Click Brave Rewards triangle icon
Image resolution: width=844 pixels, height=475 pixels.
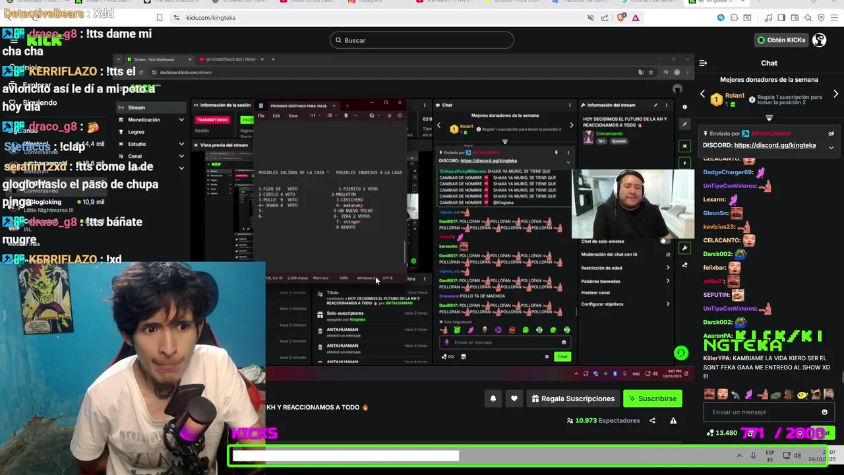(x=636, y=18)
